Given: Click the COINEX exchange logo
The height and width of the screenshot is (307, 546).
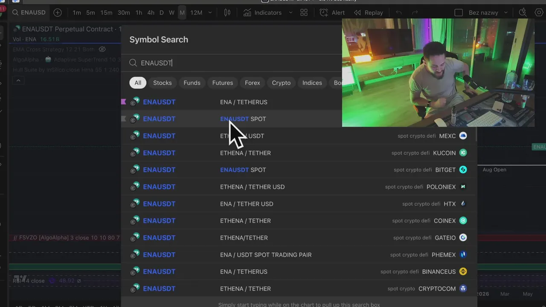Looking at the screenshot, I should 463,220.
